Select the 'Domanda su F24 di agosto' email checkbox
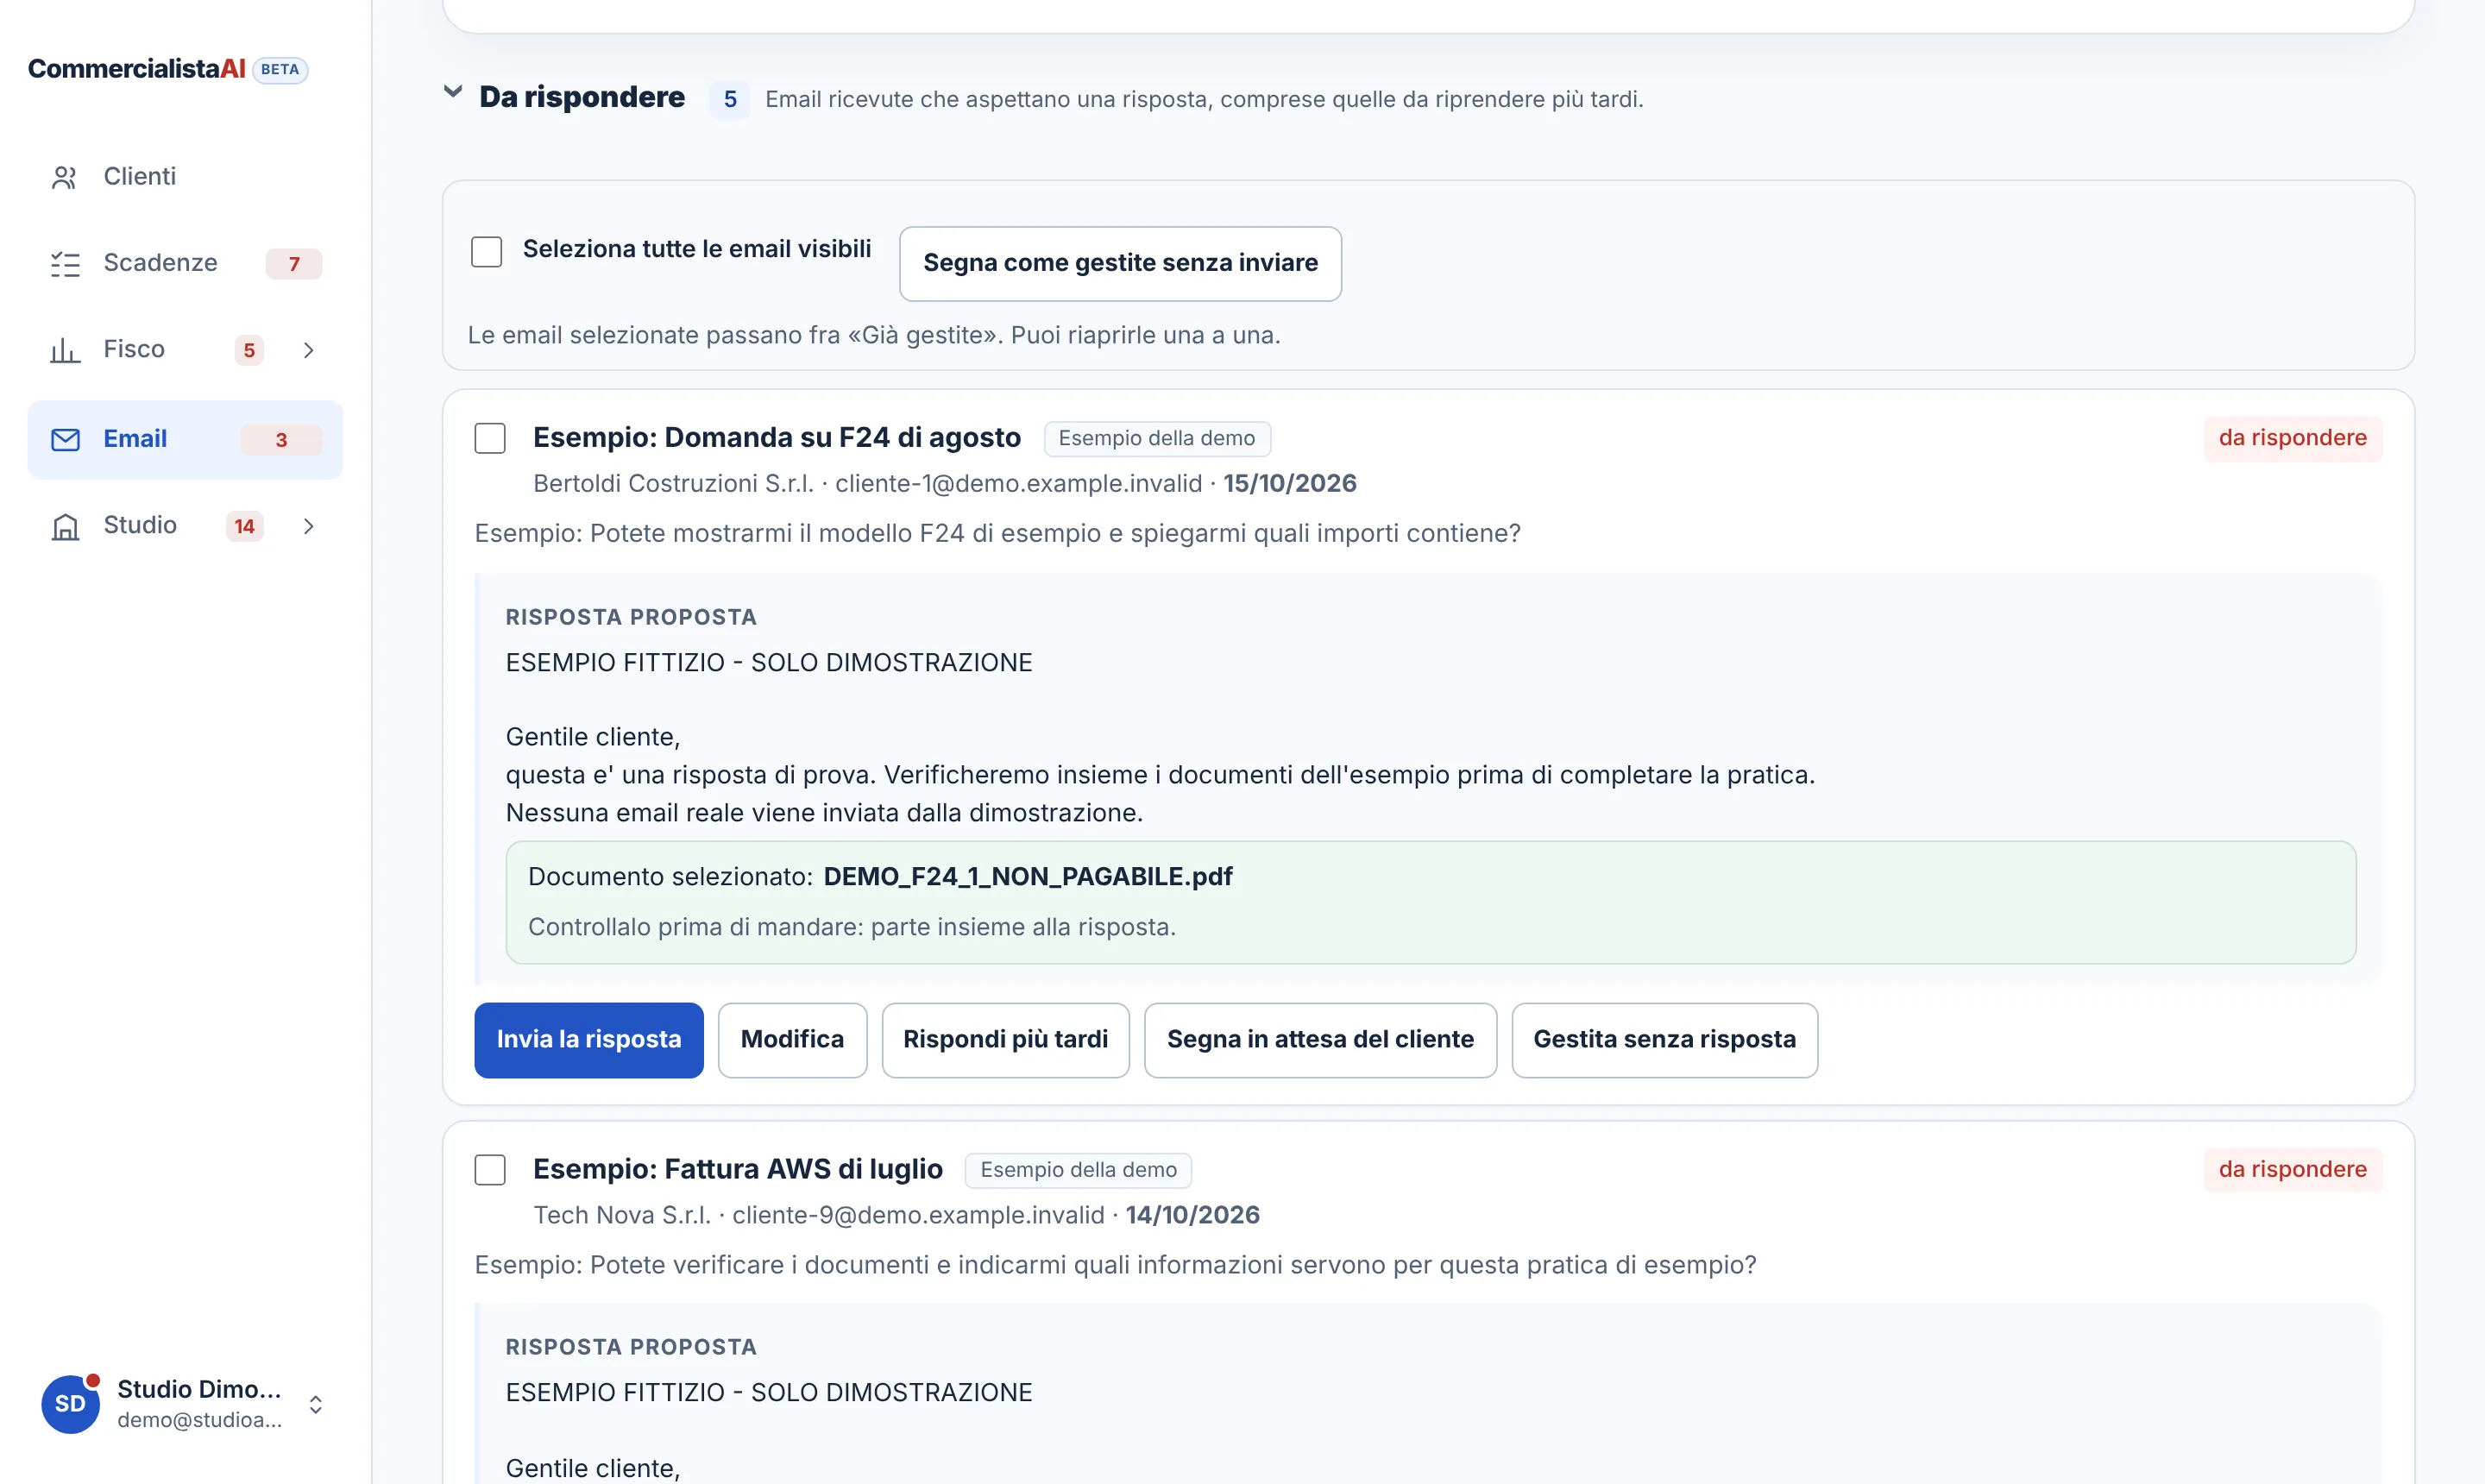 (490, 438)
